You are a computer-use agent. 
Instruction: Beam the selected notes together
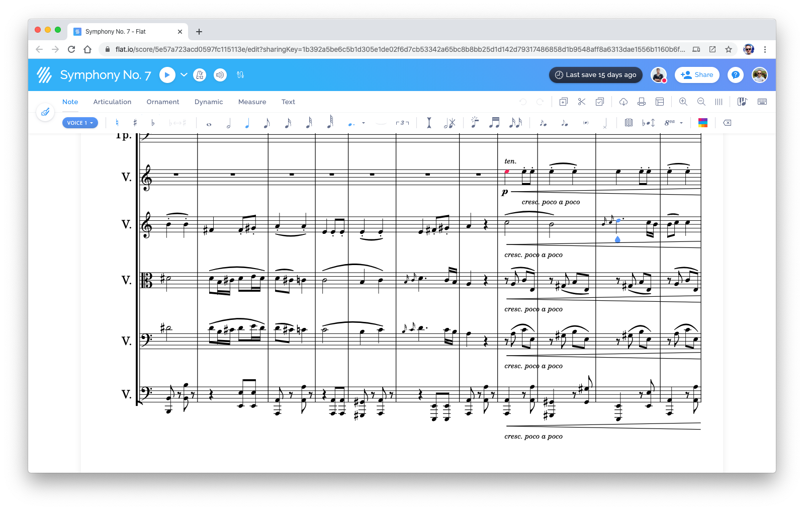tap(494, 123)
